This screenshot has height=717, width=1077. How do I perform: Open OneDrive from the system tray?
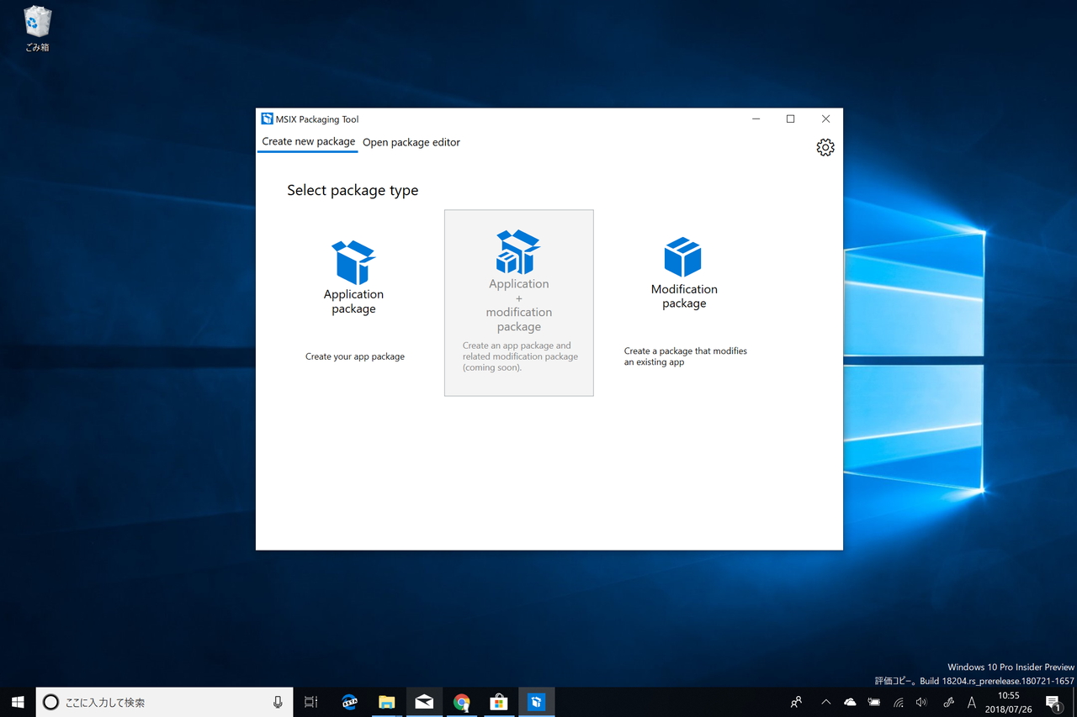pyautogui.click(x=850, y=702)
